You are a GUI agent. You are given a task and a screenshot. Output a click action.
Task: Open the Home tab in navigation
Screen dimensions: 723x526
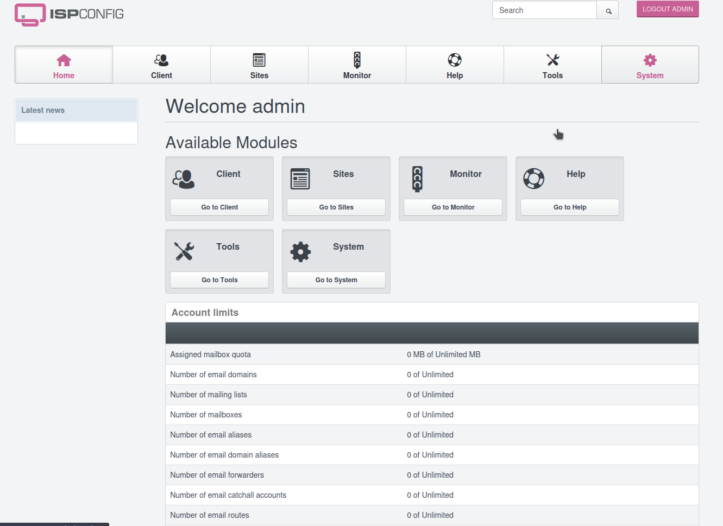[x=64, y=65]
